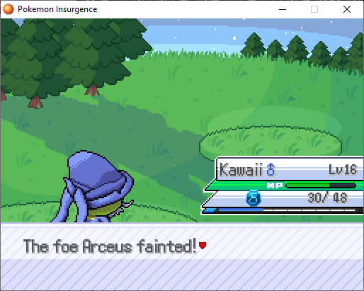The width and height of the screenshot is (364, 291).
Task: Click the green HP bar
Action: click(x=321, y=186)
